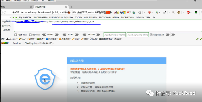This screenshot has width=202, height=102.
Task: Click the red circular extension icon
Action: coord(150,13)
